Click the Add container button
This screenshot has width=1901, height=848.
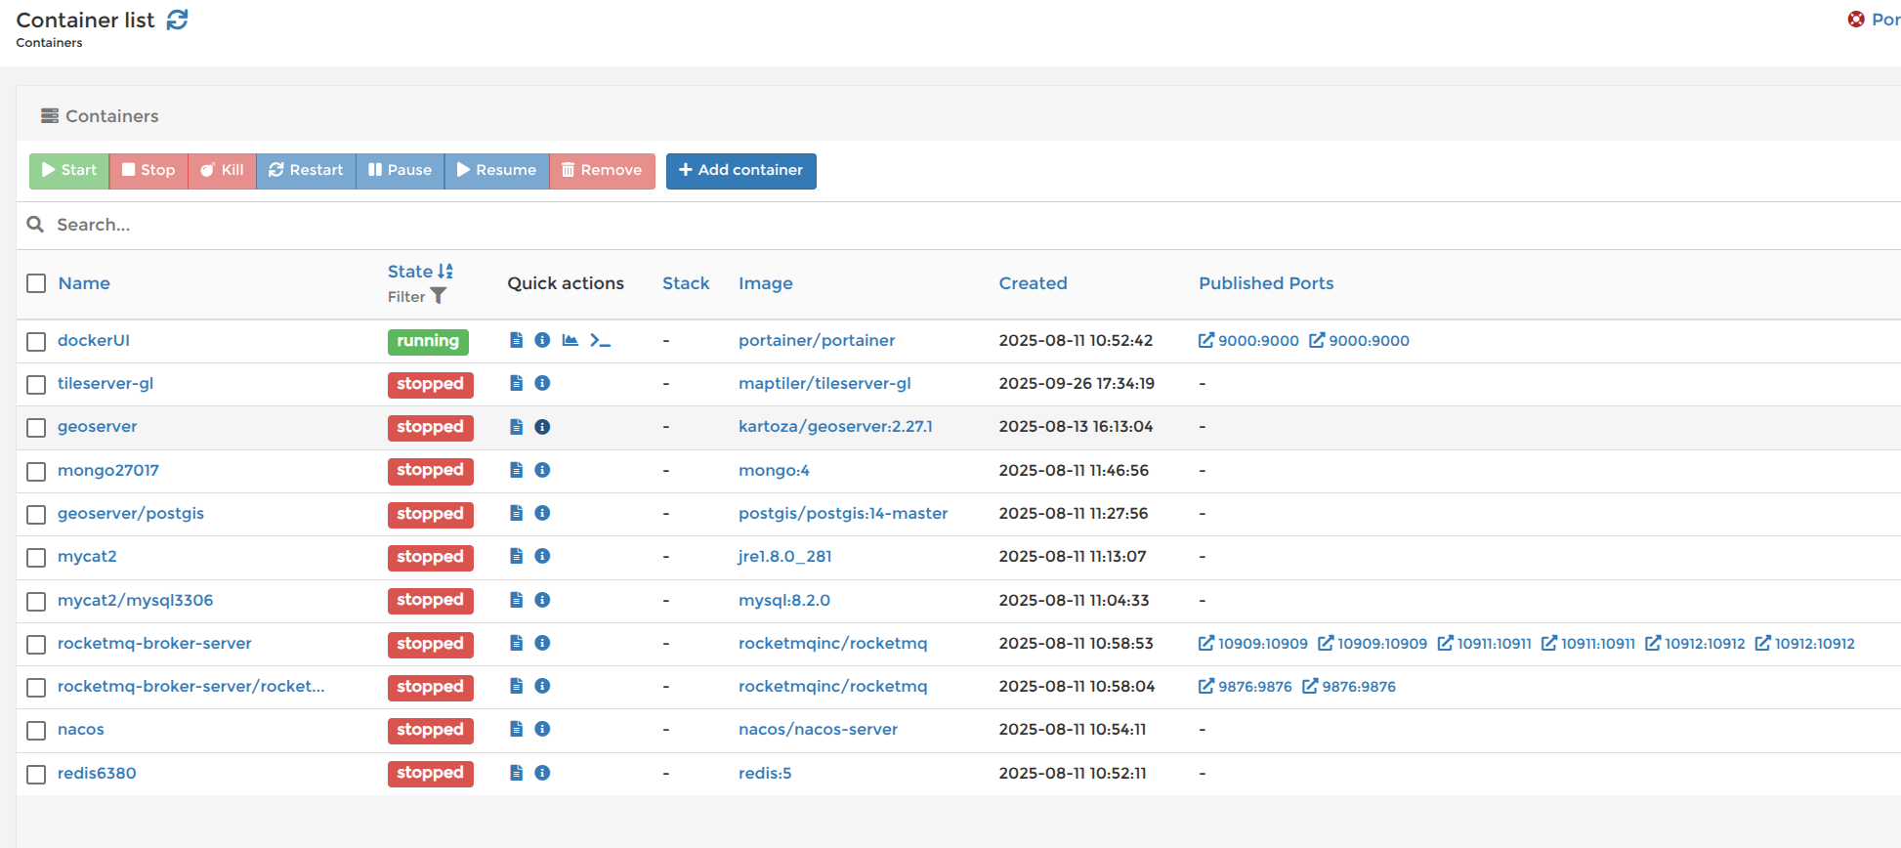tap(741, 170)
